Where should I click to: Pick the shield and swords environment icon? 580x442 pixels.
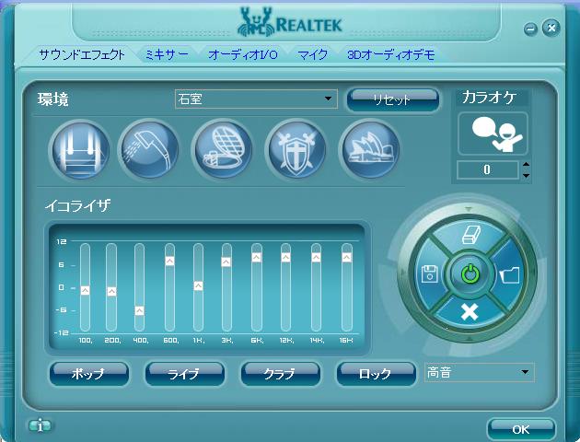click(x=296, y=148)
